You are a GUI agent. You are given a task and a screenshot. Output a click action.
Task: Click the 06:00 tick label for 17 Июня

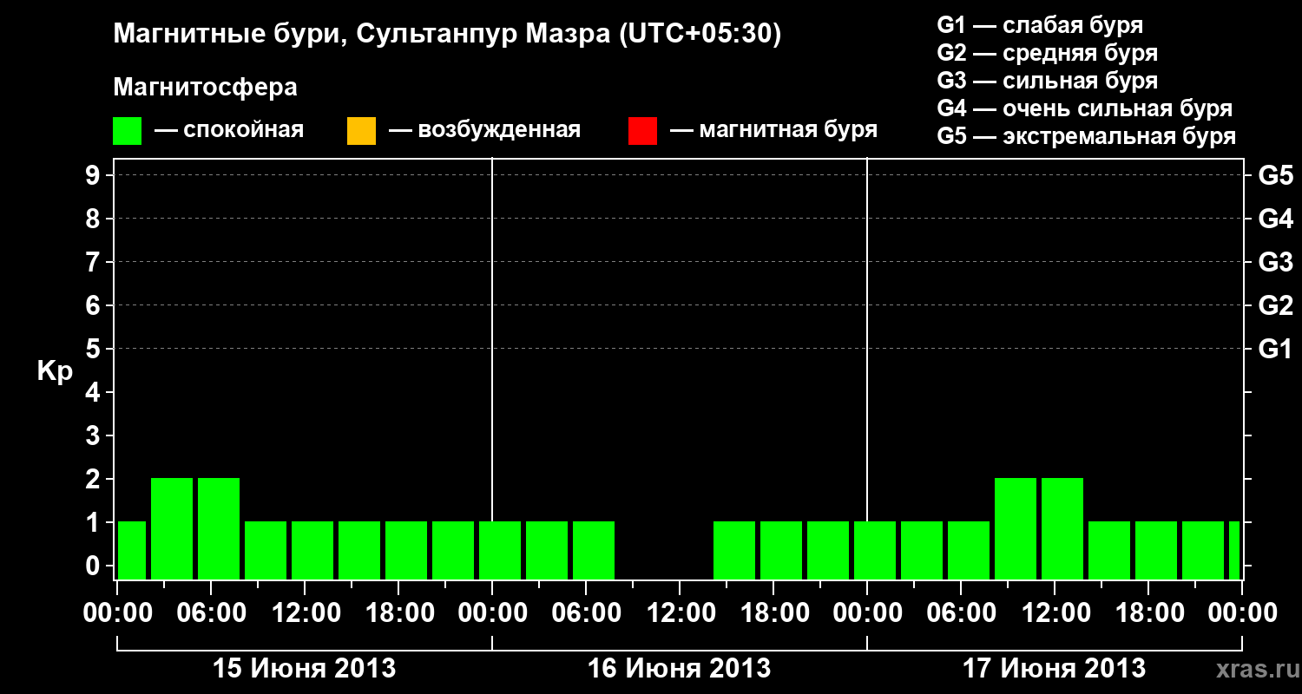coord(962,612)
